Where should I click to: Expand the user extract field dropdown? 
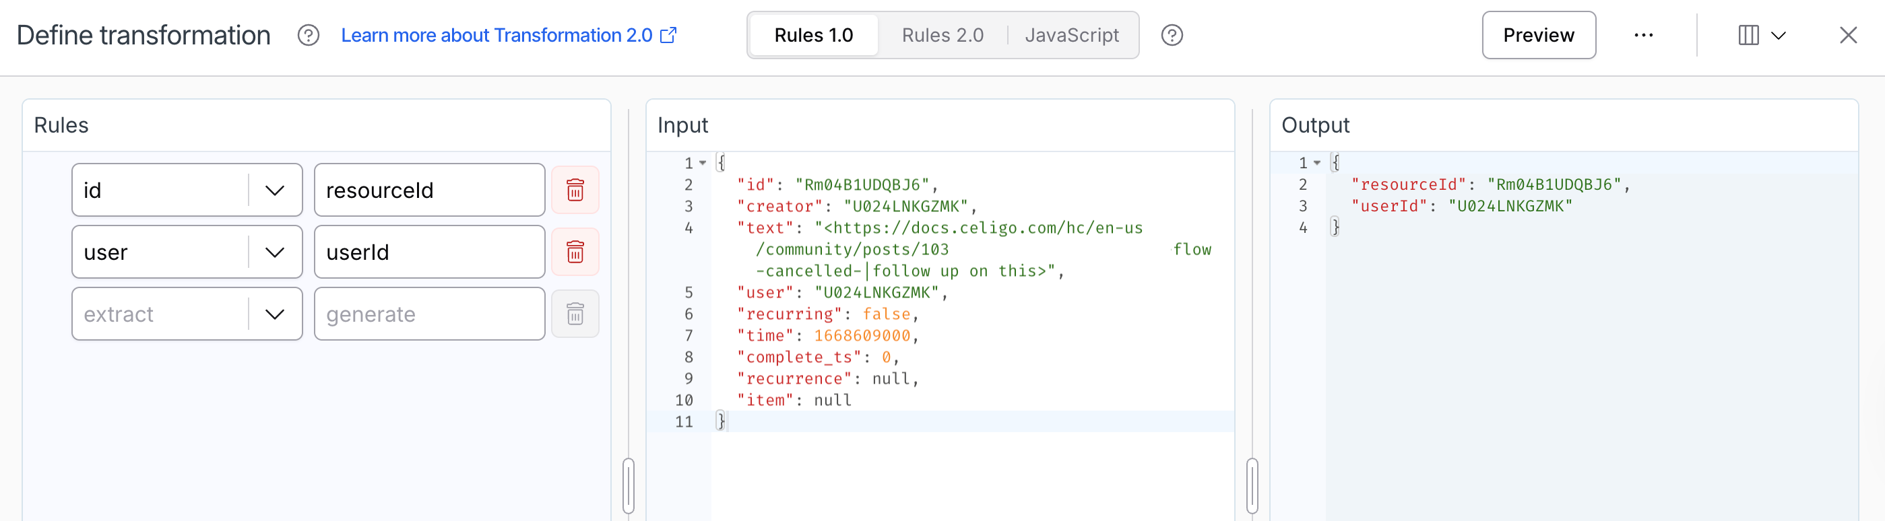pos(274,253)
